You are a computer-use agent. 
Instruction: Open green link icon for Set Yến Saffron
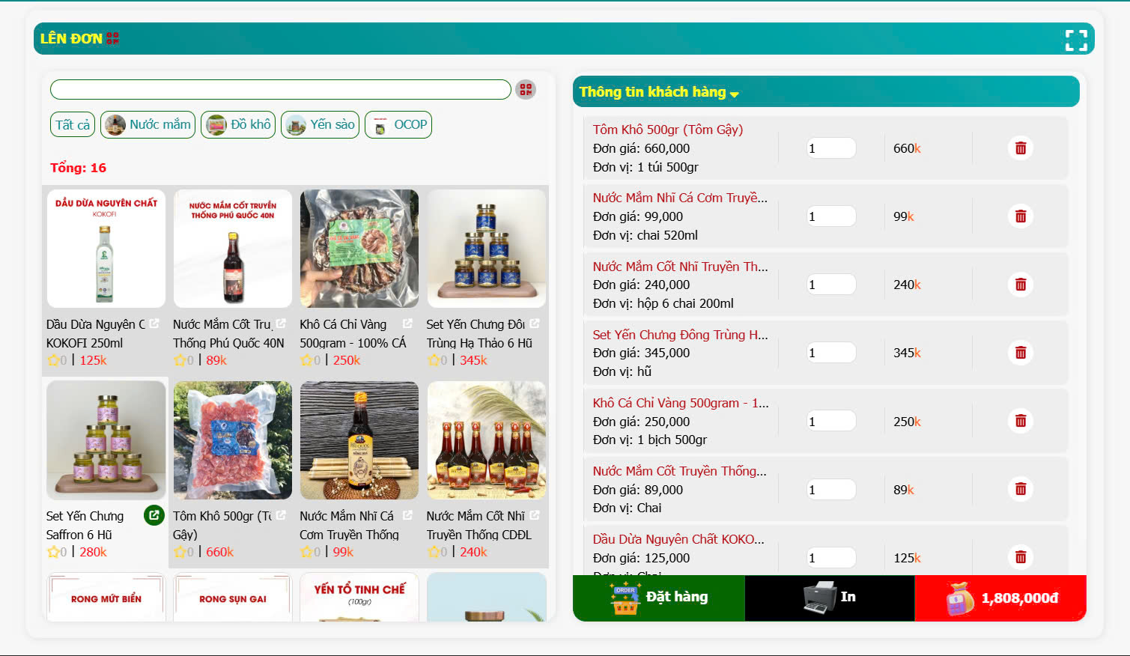click(x=154, y=515)
